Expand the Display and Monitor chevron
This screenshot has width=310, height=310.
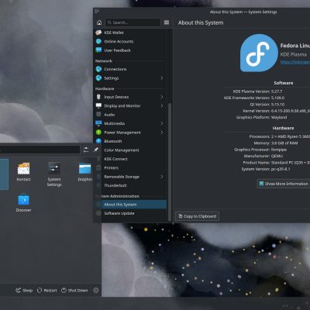coord(162,105)
